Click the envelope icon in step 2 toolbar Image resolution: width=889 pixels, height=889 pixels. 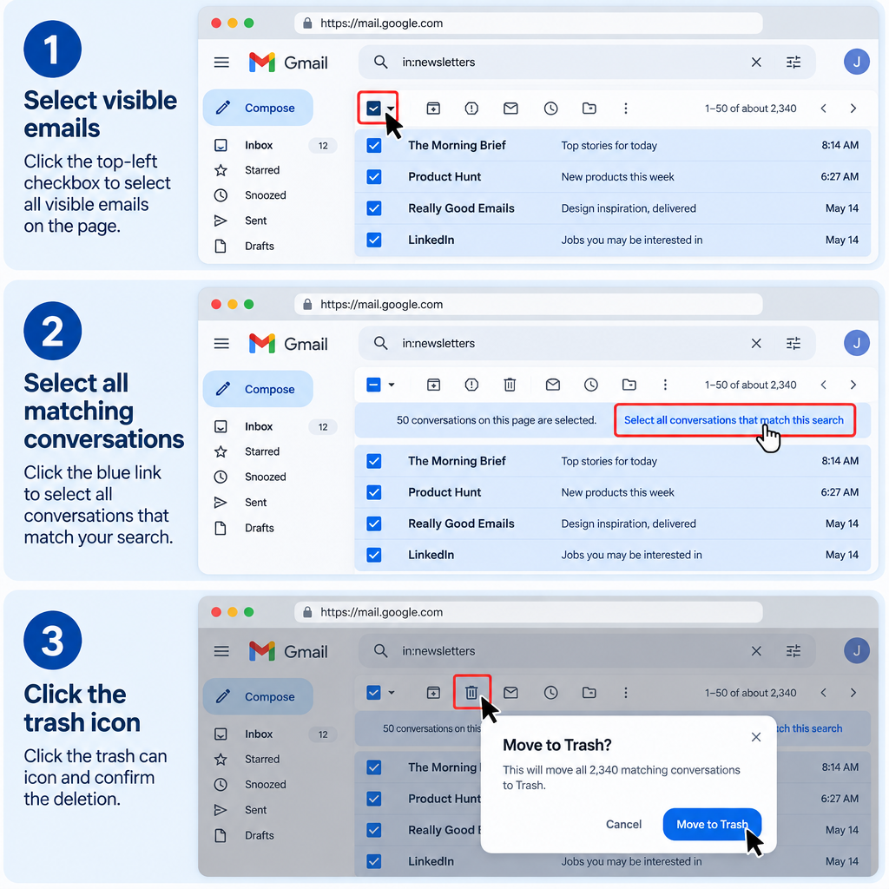point(553,385)
